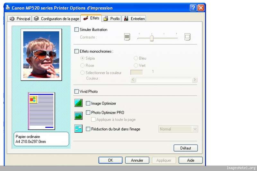Switch to the Principal tab

point(20,19)
